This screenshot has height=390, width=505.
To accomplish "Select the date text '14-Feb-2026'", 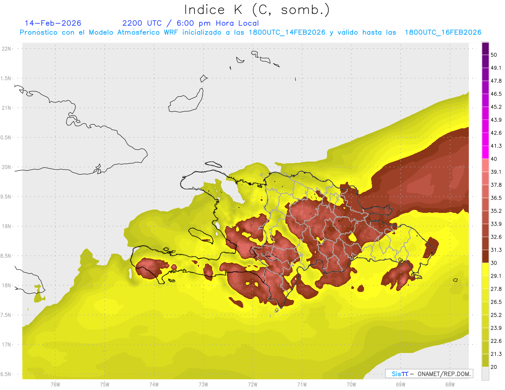I will (53, 23).
